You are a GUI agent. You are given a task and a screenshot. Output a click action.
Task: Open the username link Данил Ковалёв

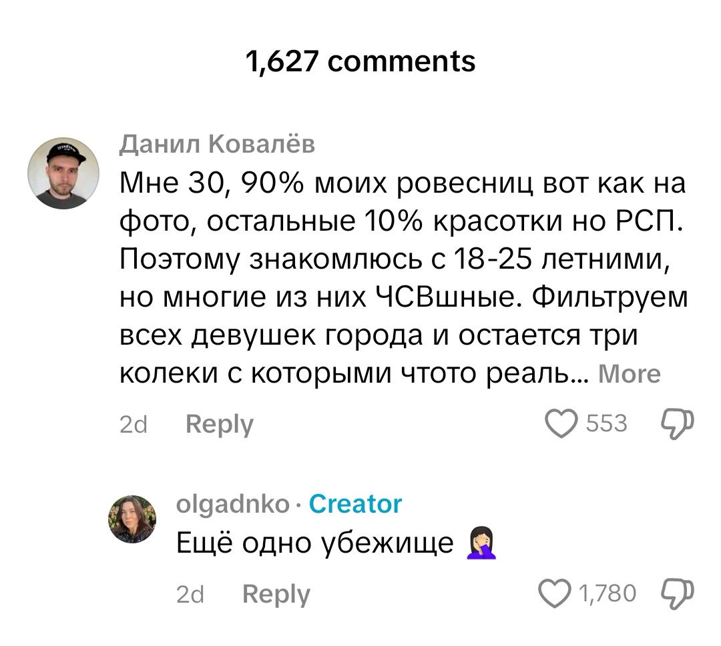pyautogui.click(x=217, y=143)
